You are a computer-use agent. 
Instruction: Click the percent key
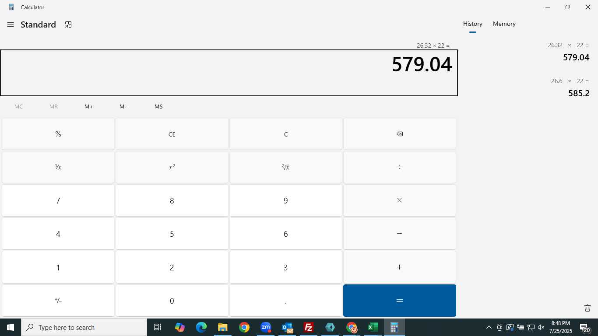58,134
